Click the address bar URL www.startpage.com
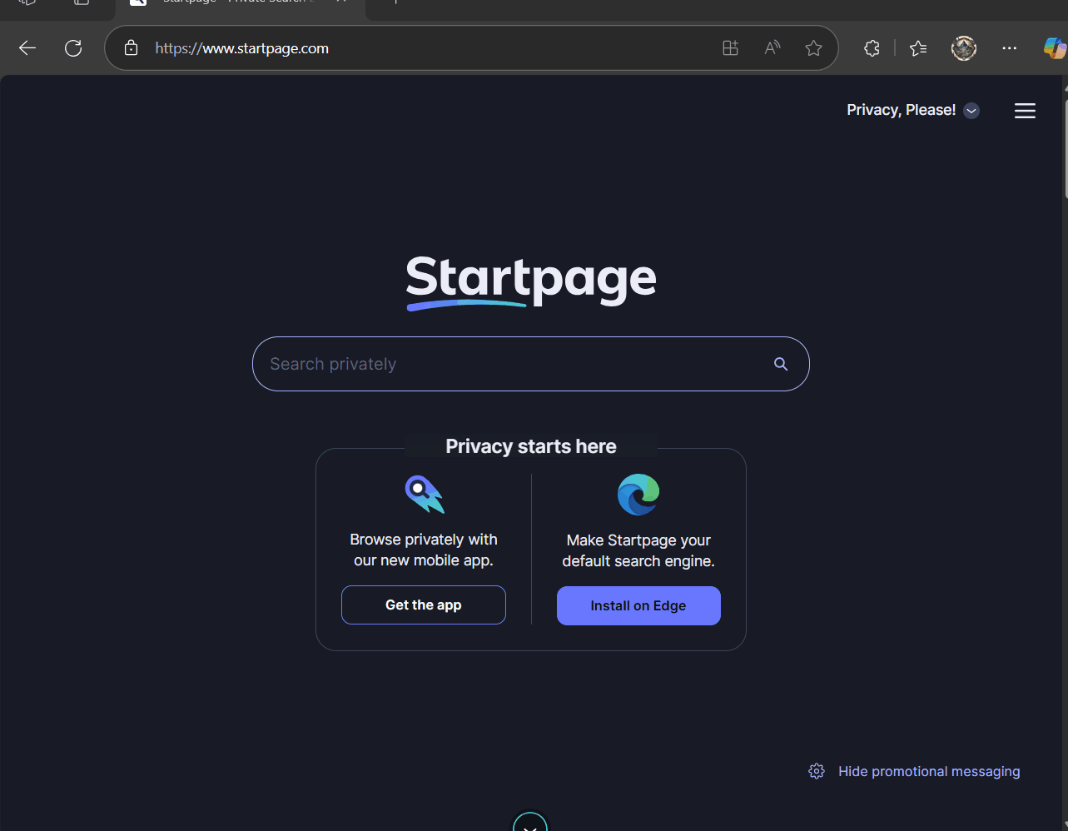The image size is (1068, 831). (x=242, y=48)
